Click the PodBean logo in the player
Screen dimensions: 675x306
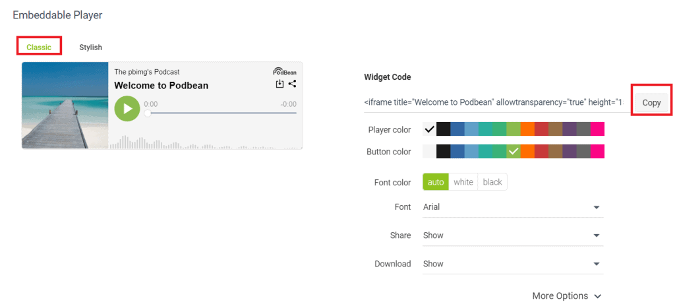tap(285, 71)
